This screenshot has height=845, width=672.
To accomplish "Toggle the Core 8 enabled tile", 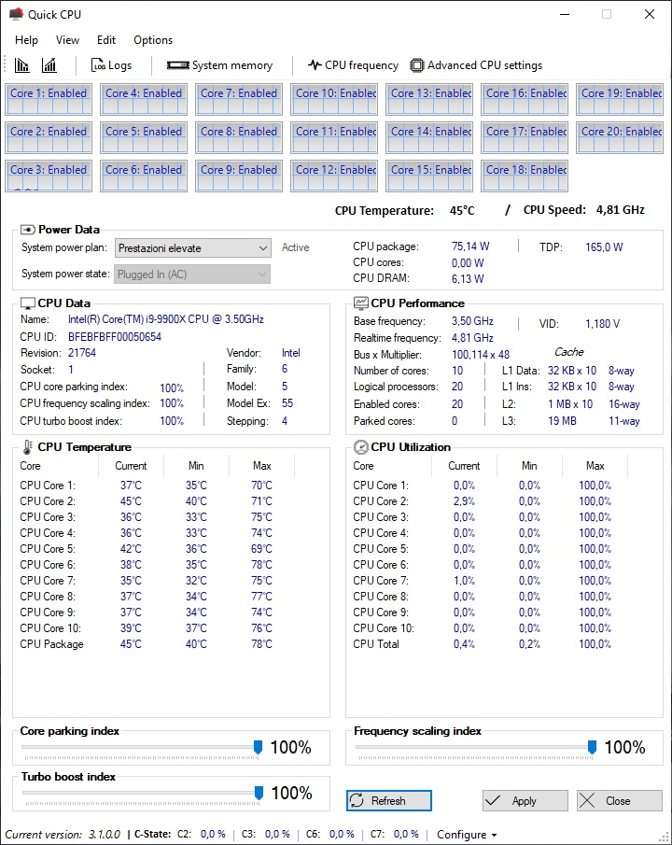I will coord(239,136).
